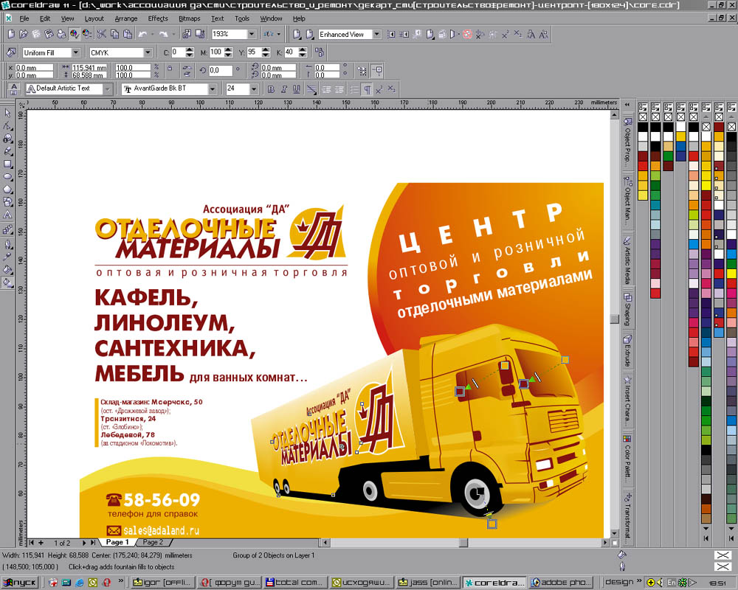738x590 pixels.
Task: Open the File menu
Action: [x=24, y=18]
